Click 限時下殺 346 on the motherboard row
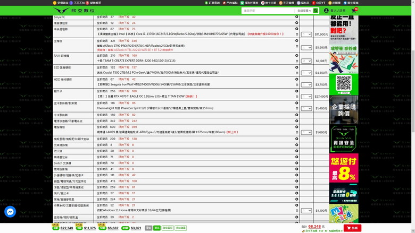415x233 pixels. (128, 41)
